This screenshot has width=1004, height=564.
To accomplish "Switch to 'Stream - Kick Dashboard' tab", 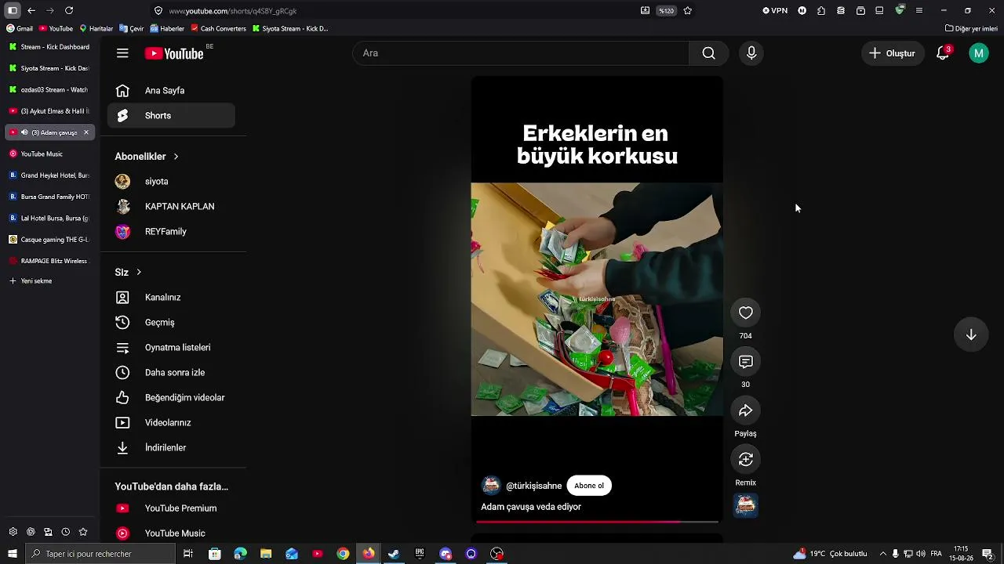I will pos(49,47).
